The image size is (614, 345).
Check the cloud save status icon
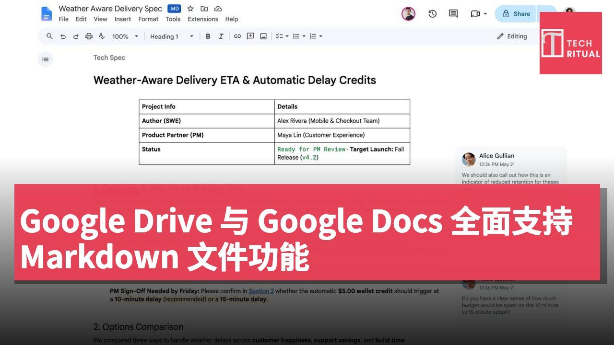point(218,9)
